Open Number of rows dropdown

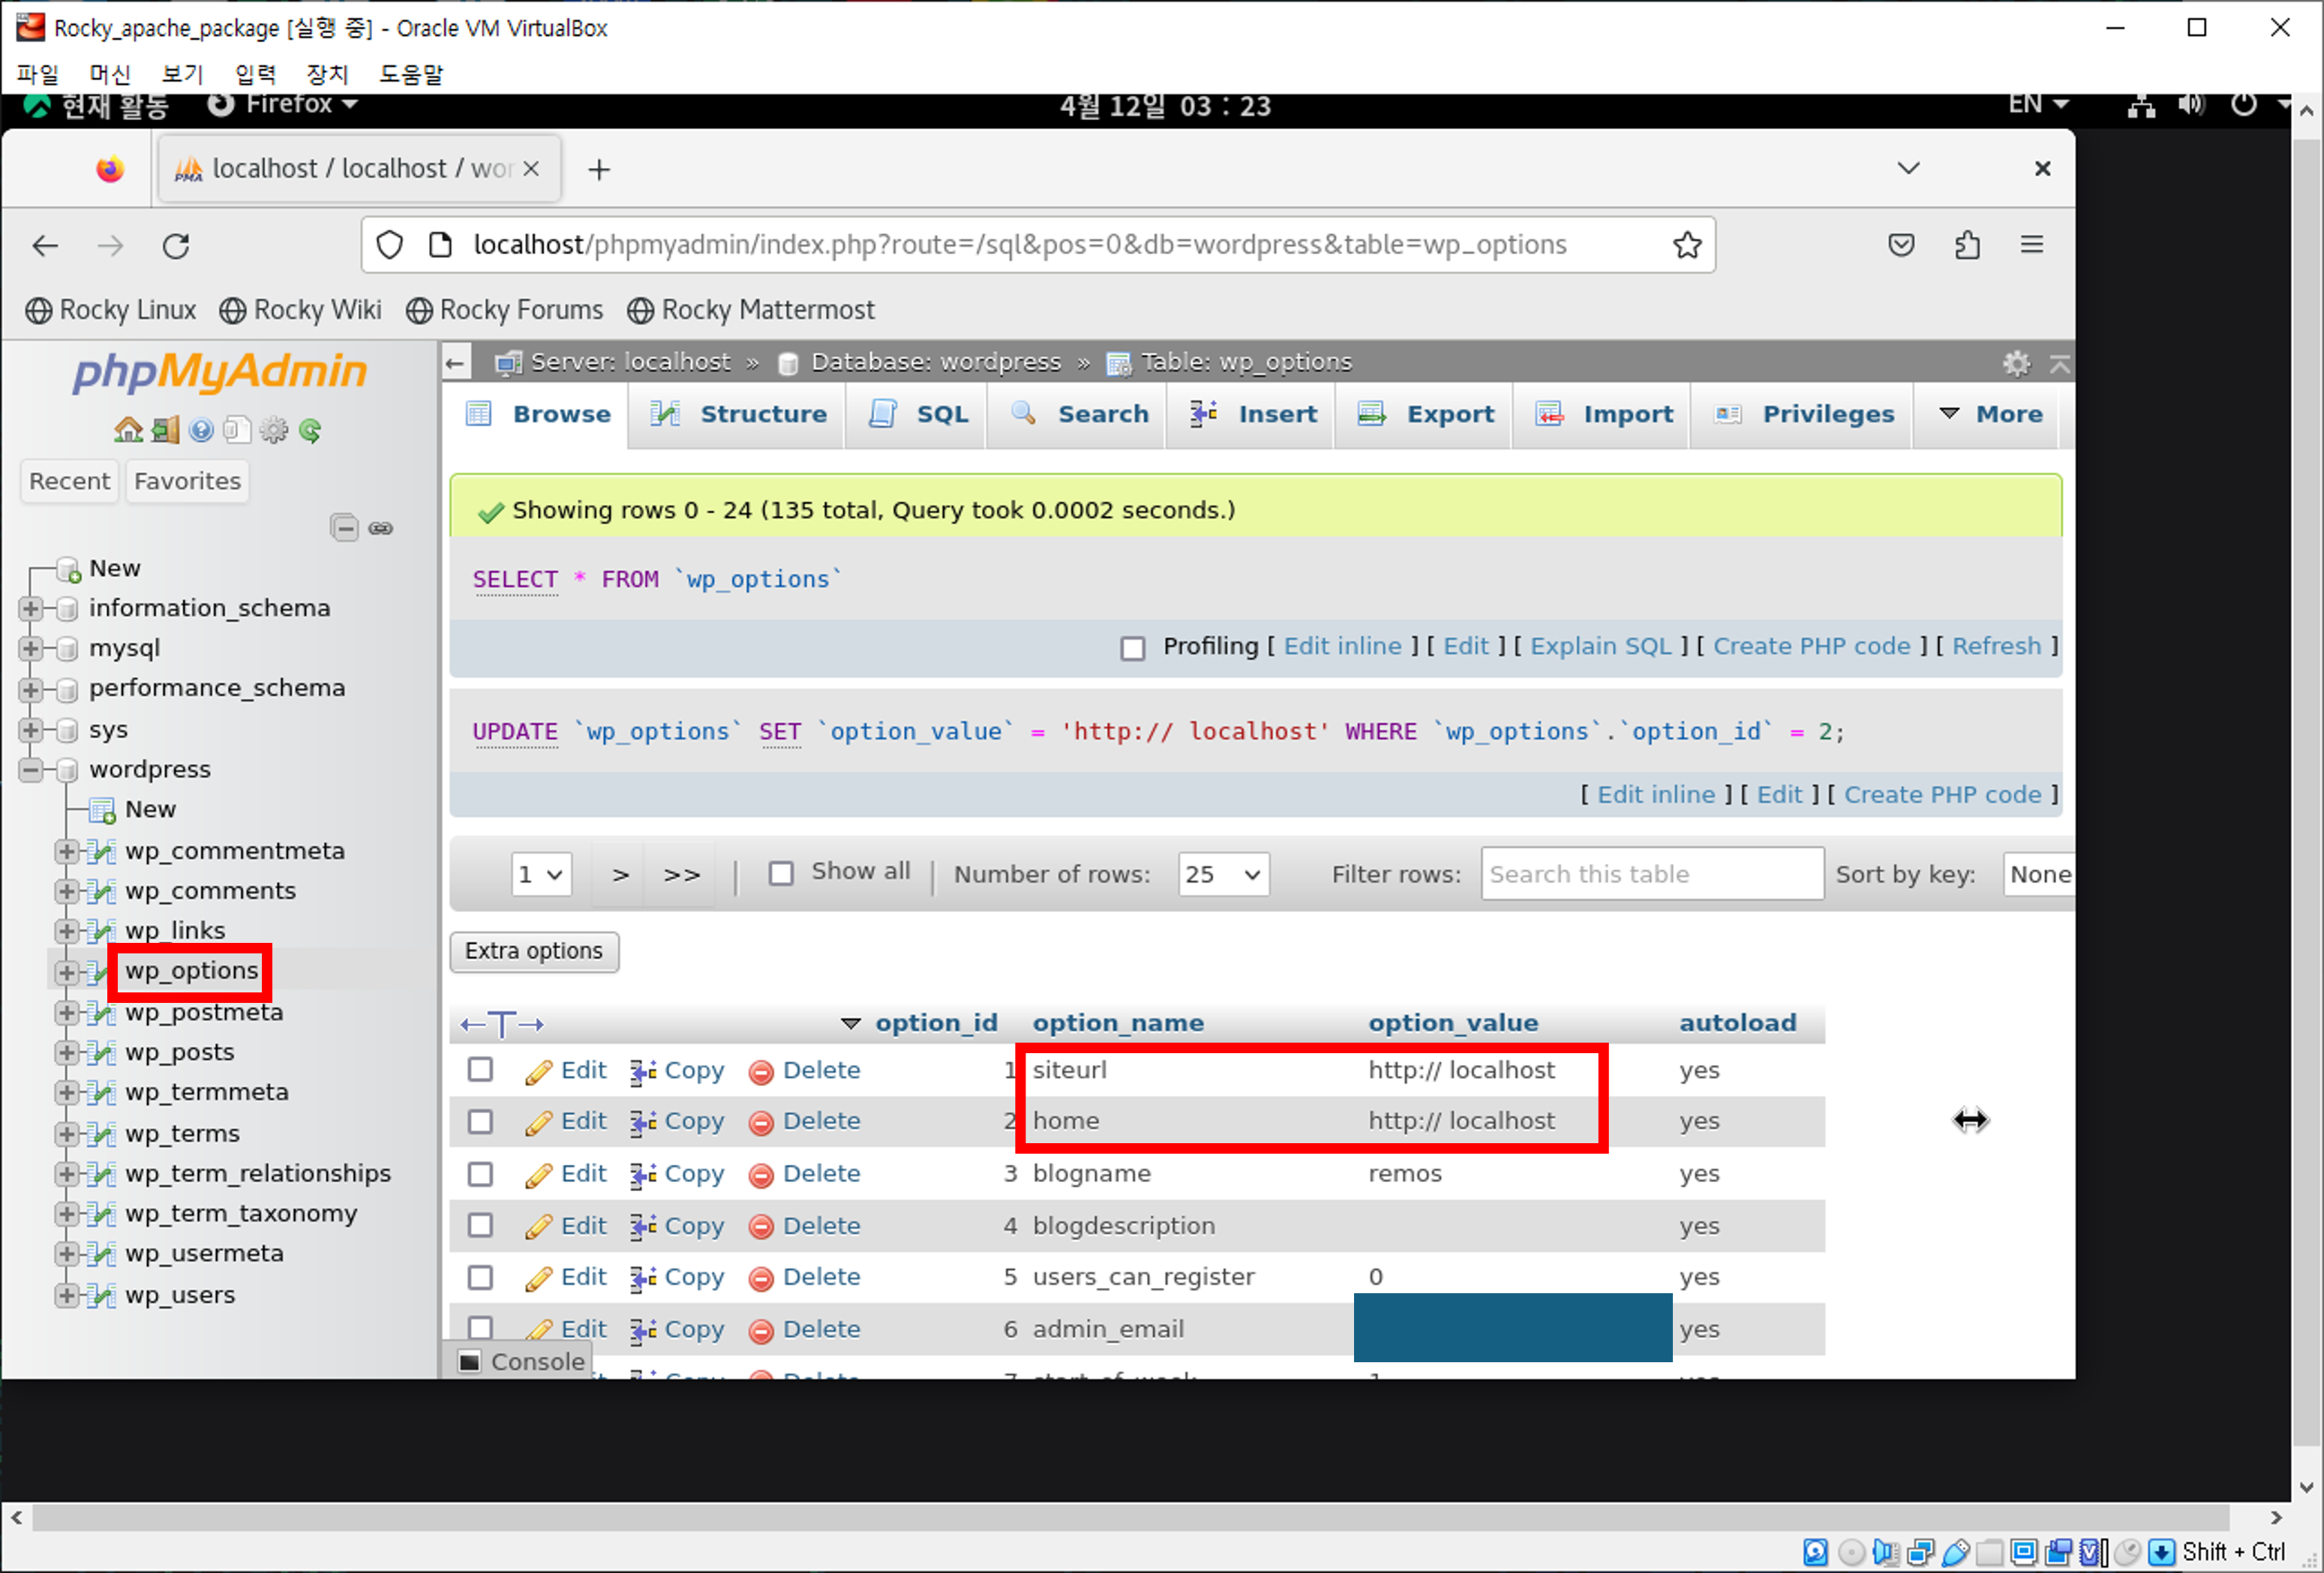(1222, 874)
